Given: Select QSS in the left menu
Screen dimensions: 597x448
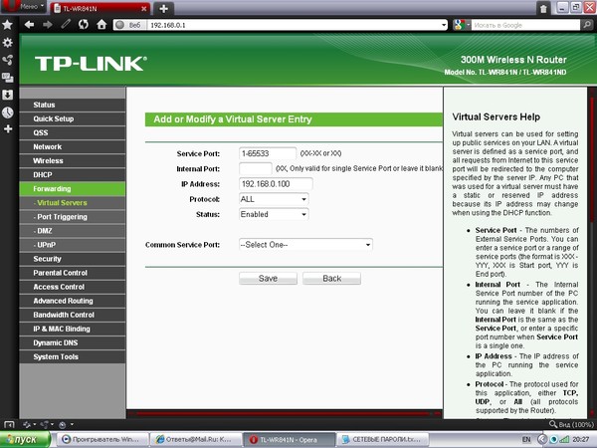Looking at the screenshot, I should click(73, 132).
